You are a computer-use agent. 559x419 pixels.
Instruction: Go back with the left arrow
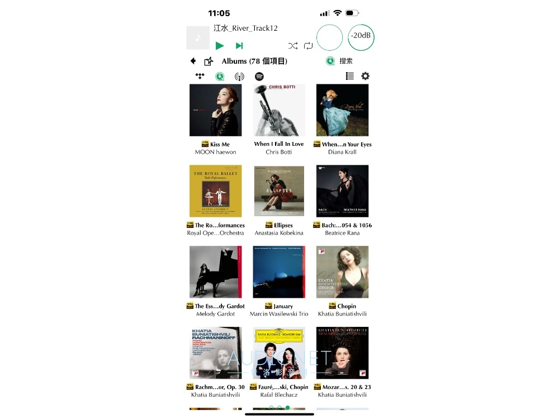tap(193, 61)
